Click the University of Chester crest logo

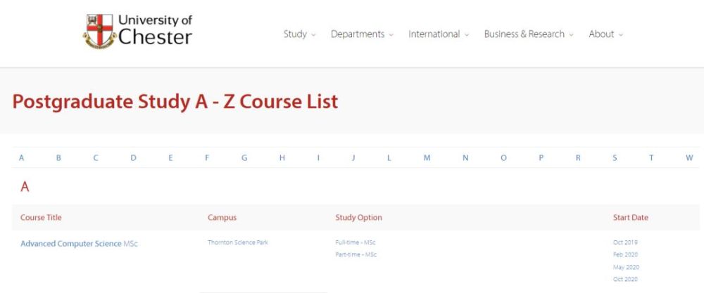tap(100, 31)
